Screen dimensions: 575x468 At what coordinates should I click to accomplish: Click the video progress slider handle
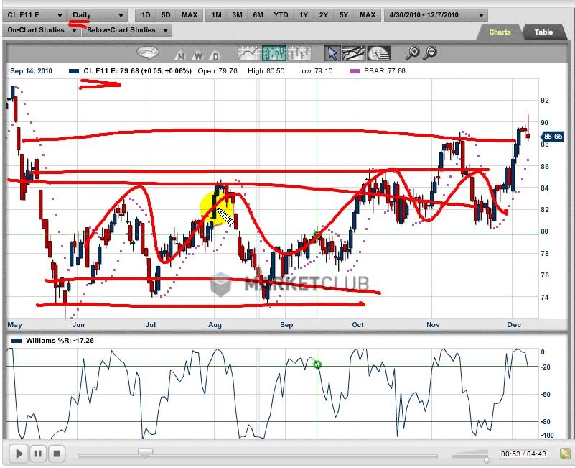(x=146, y=452)
